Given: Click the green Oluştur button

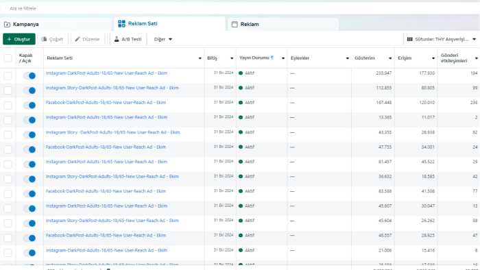Looking at the screenshot, I should coord(19,39).
